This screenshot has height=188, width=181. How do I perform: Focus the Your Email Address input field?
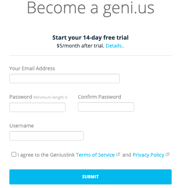(65, 79)
